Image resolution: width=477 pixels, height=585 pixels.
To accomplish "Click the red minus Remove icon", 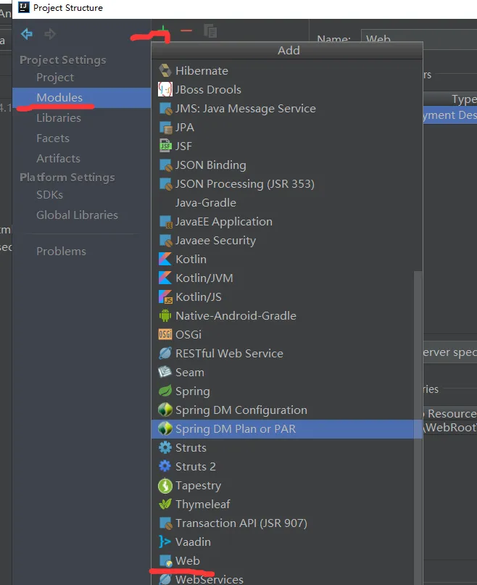I will tap(186, 30).
